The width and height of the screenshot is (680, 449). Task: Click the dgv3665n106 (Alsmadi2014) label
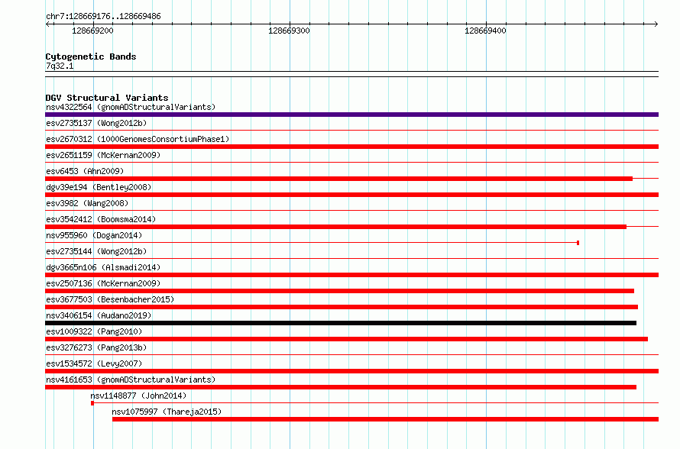103,267
